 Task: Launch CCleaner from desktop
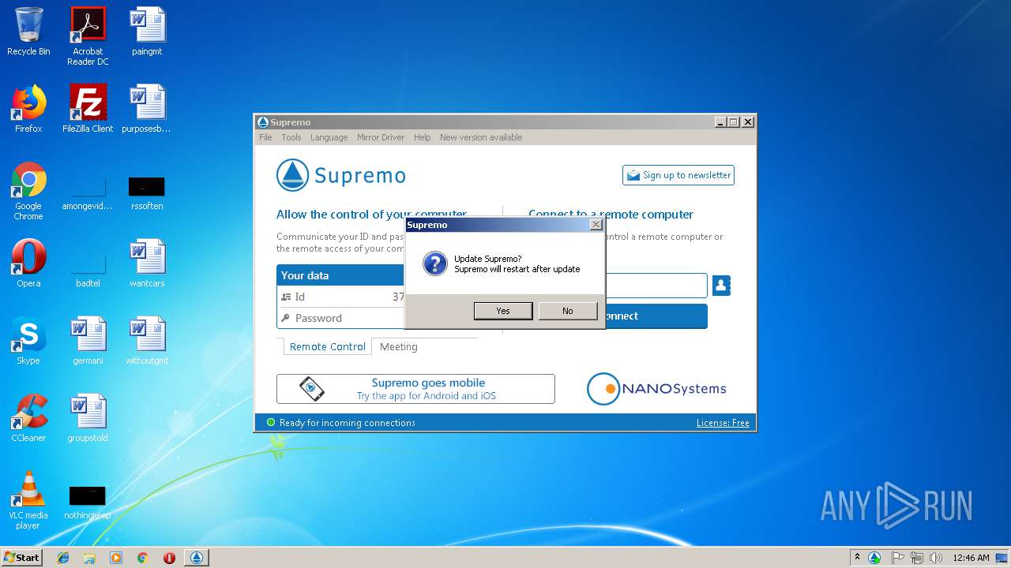pos(28,418)
